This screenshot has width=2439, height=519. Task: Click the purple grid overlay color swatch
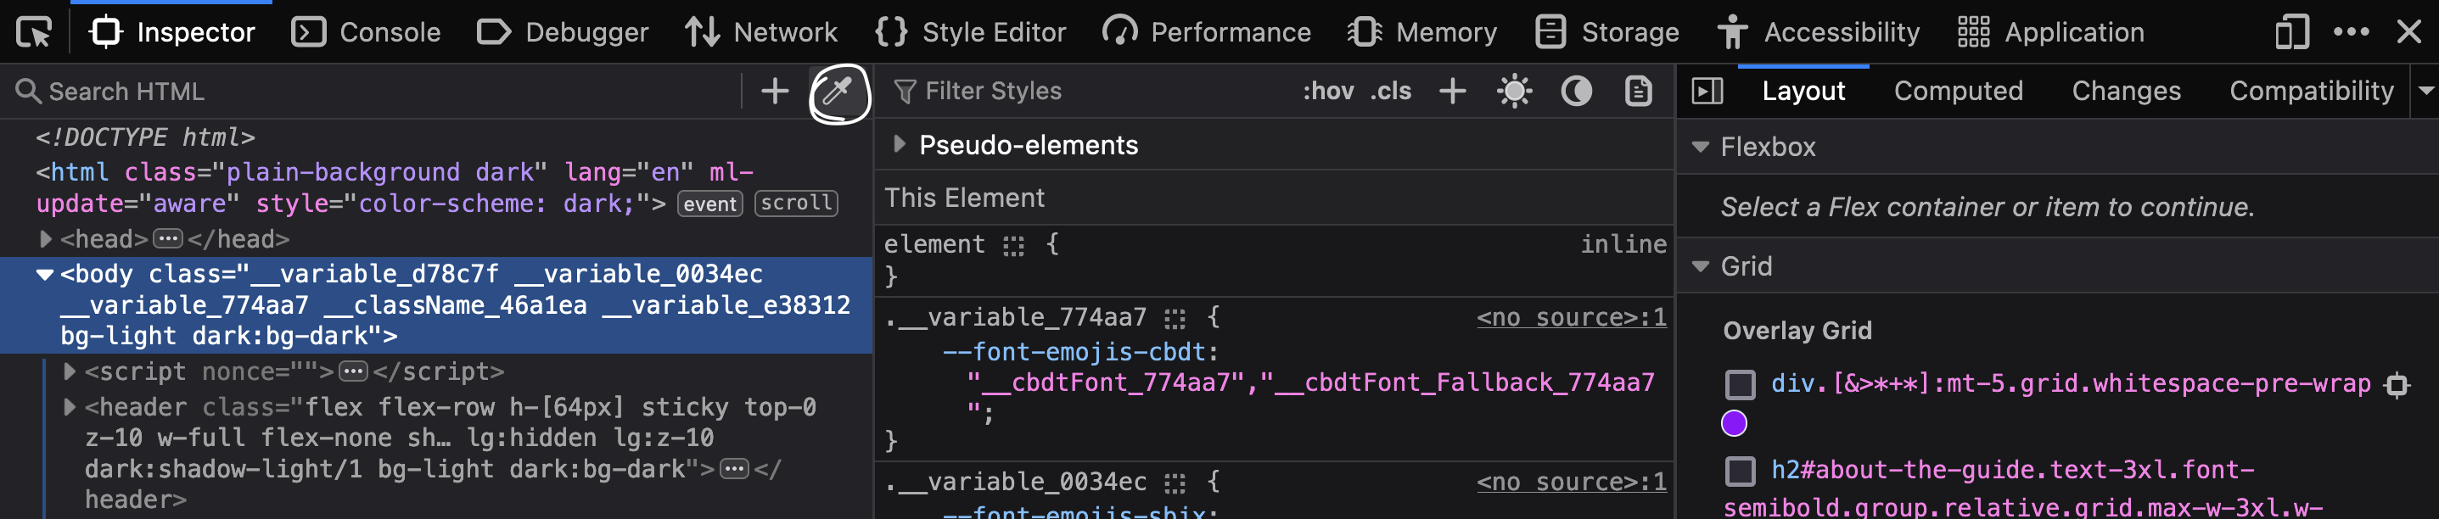tap(1734, 423)
